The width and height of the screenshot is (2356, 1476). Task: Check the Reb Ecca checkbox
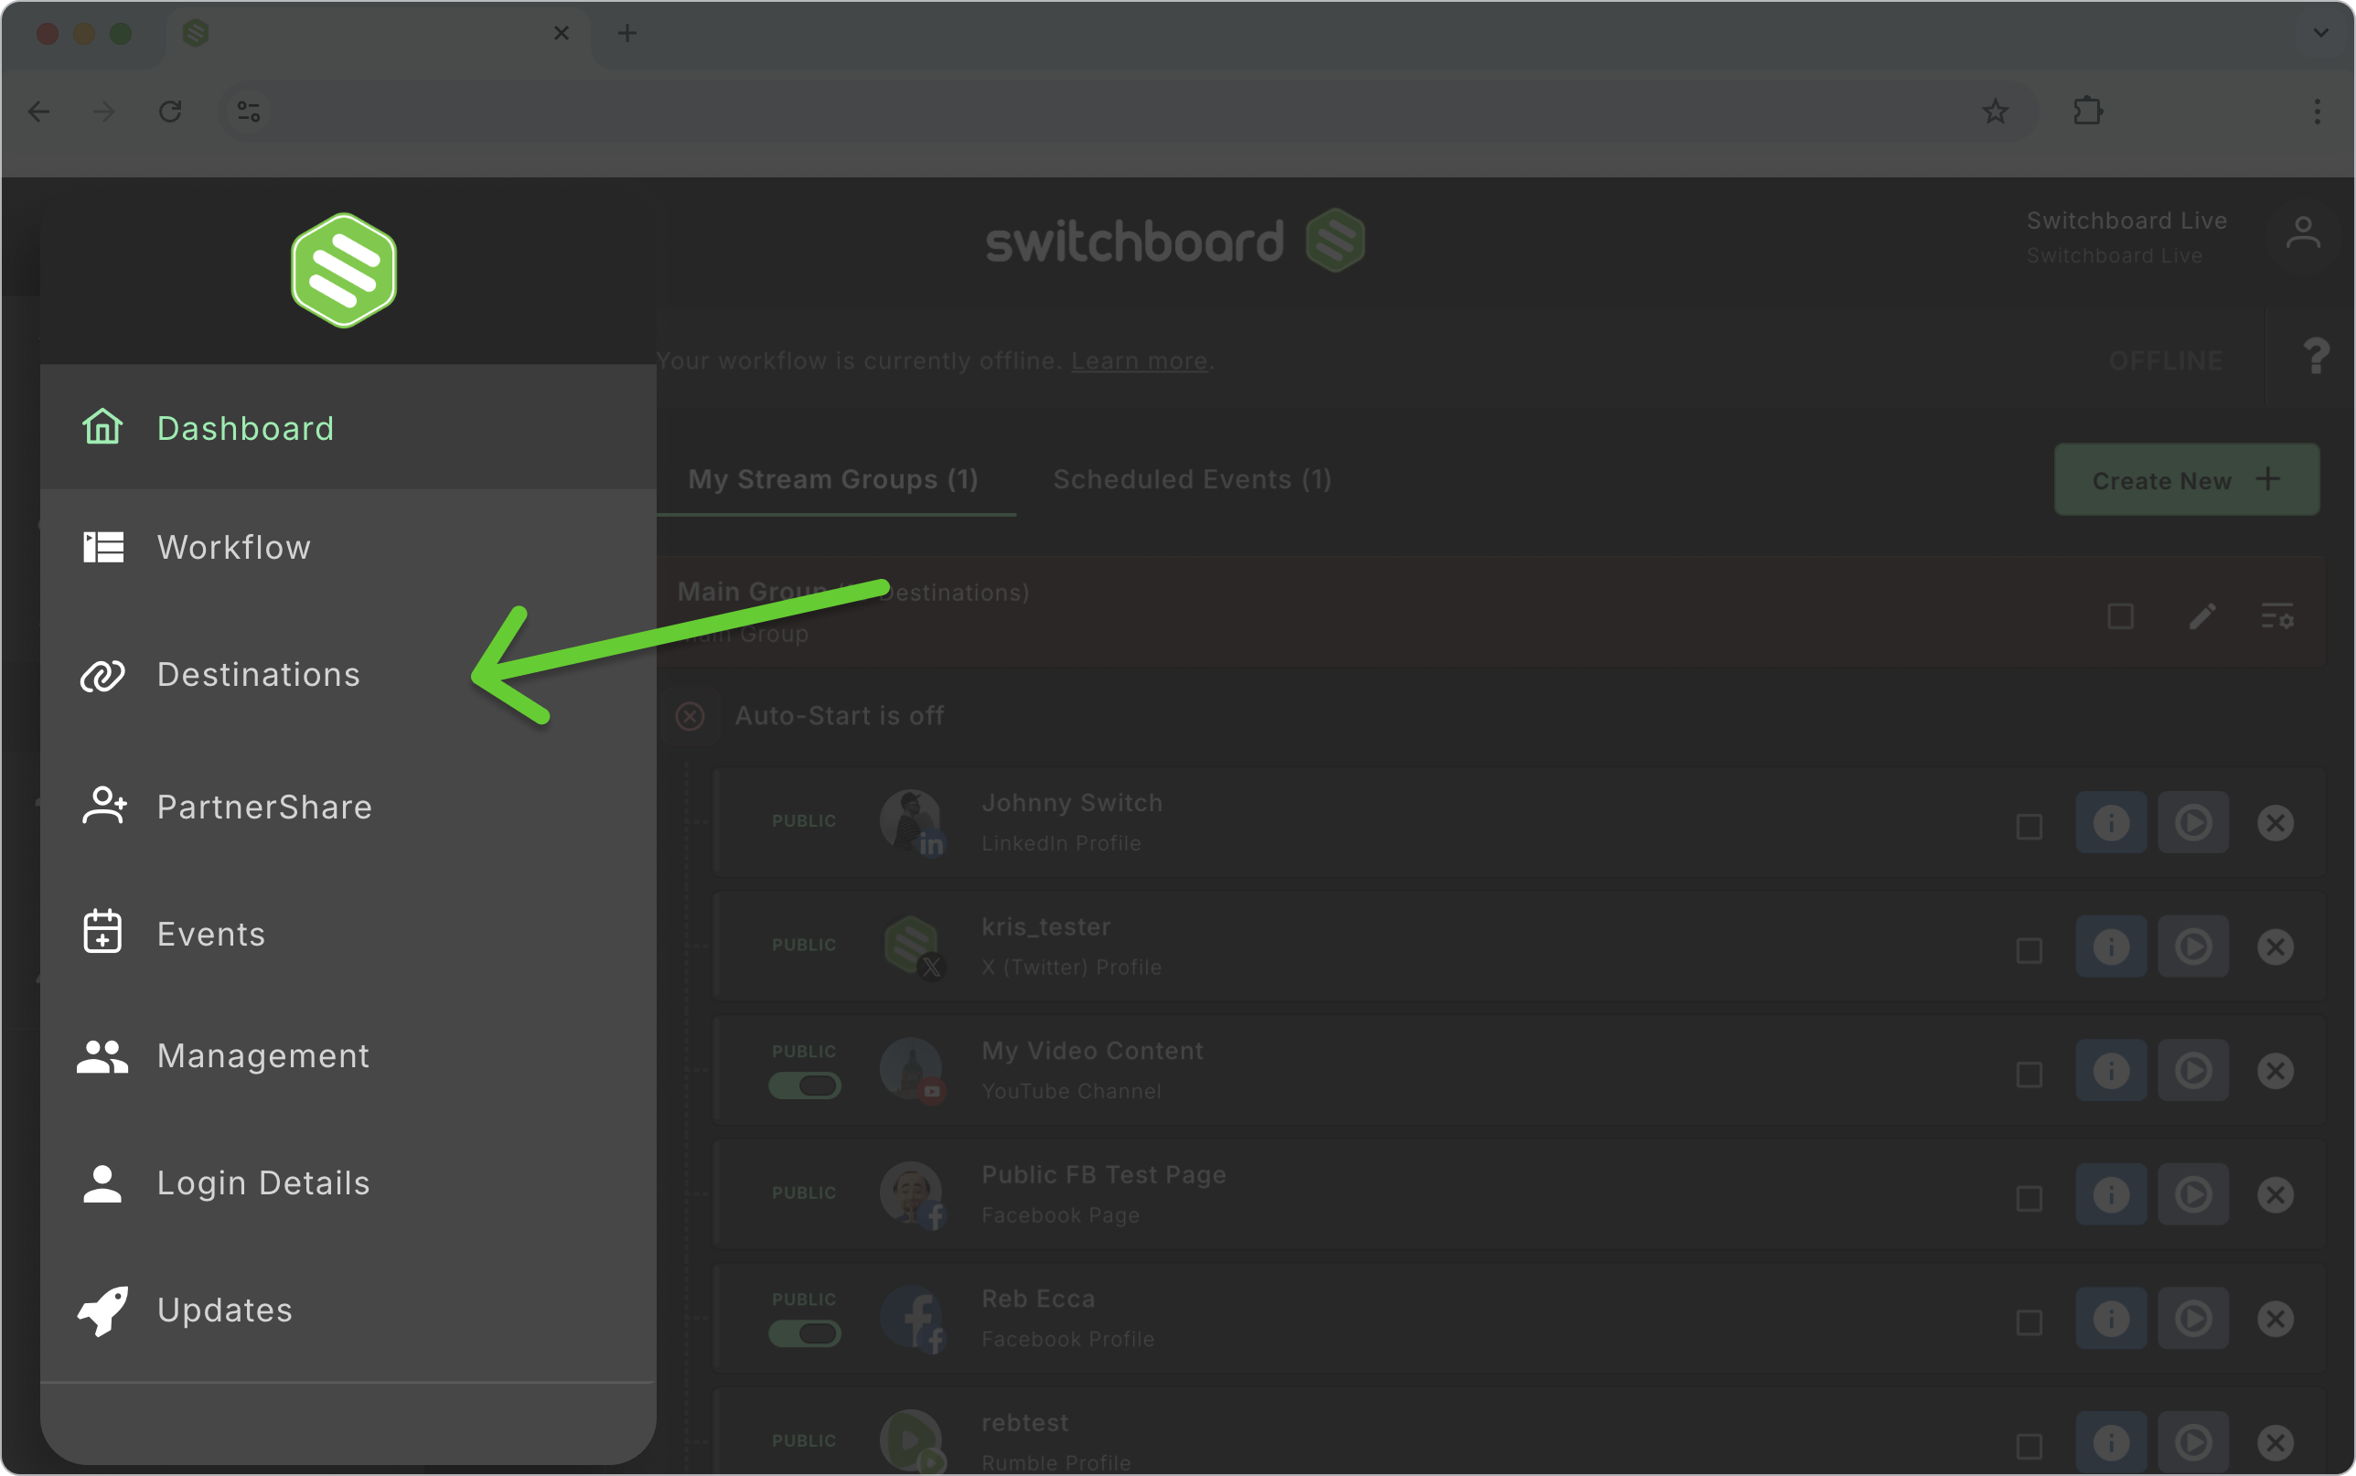click(x=2029, y=1322)
